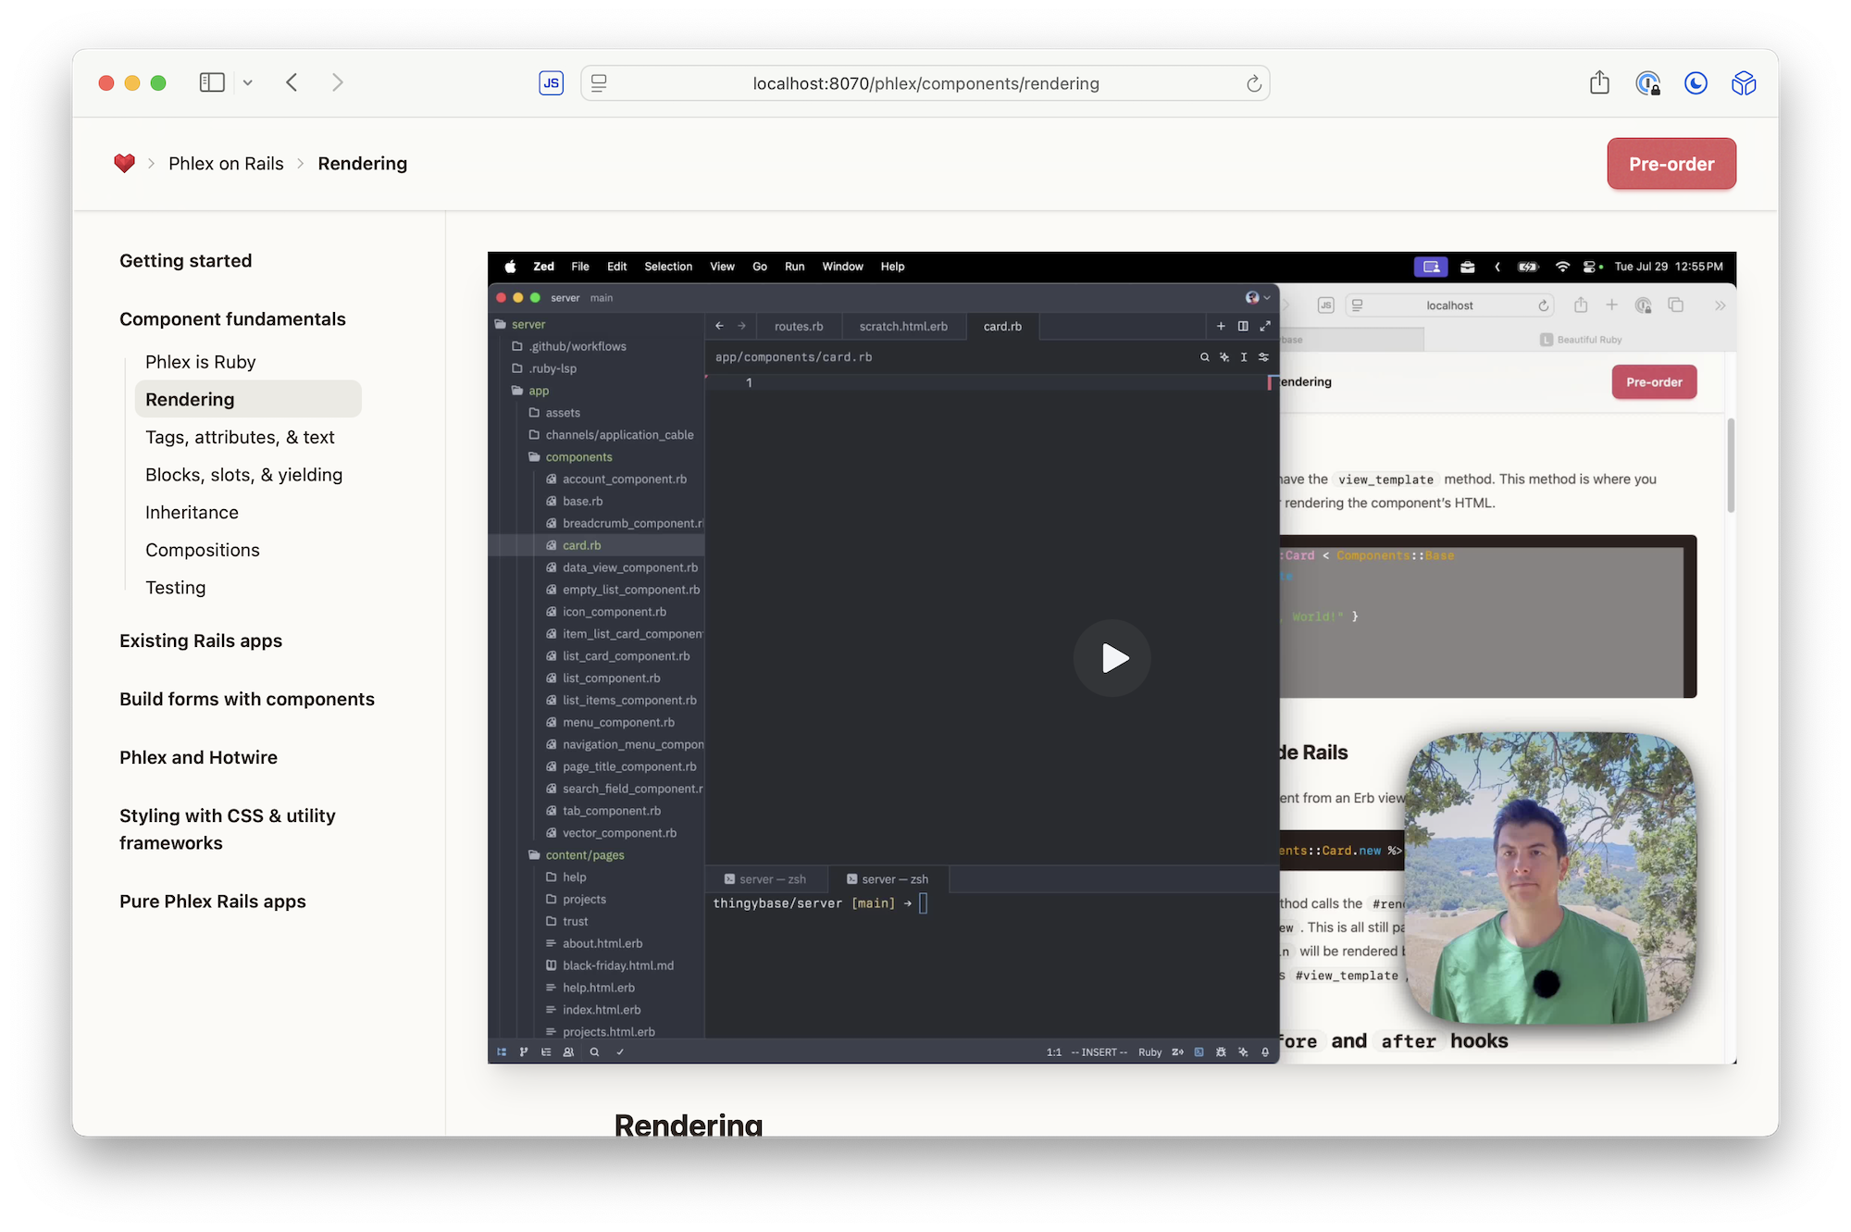Go back to the previous page

[292, 82]
